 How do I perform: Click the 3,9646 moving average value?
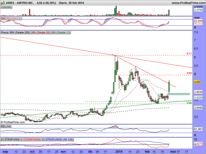198,92
